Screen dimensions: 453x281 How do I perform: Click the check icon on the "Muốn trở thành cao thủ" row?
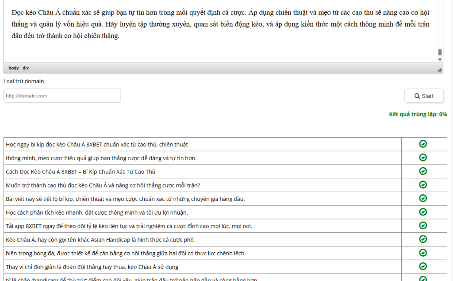click(423, 185)
